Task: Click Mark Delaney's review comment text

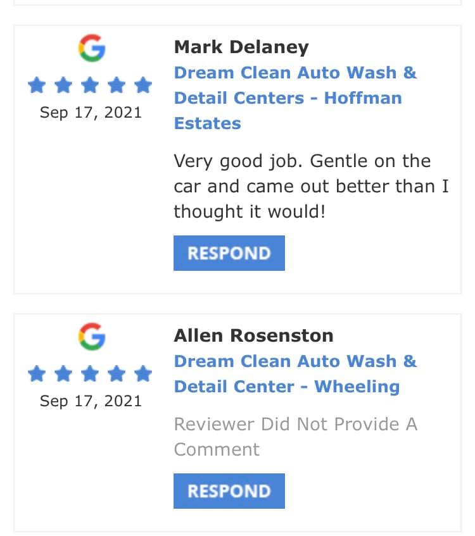Action: [311, 186]
